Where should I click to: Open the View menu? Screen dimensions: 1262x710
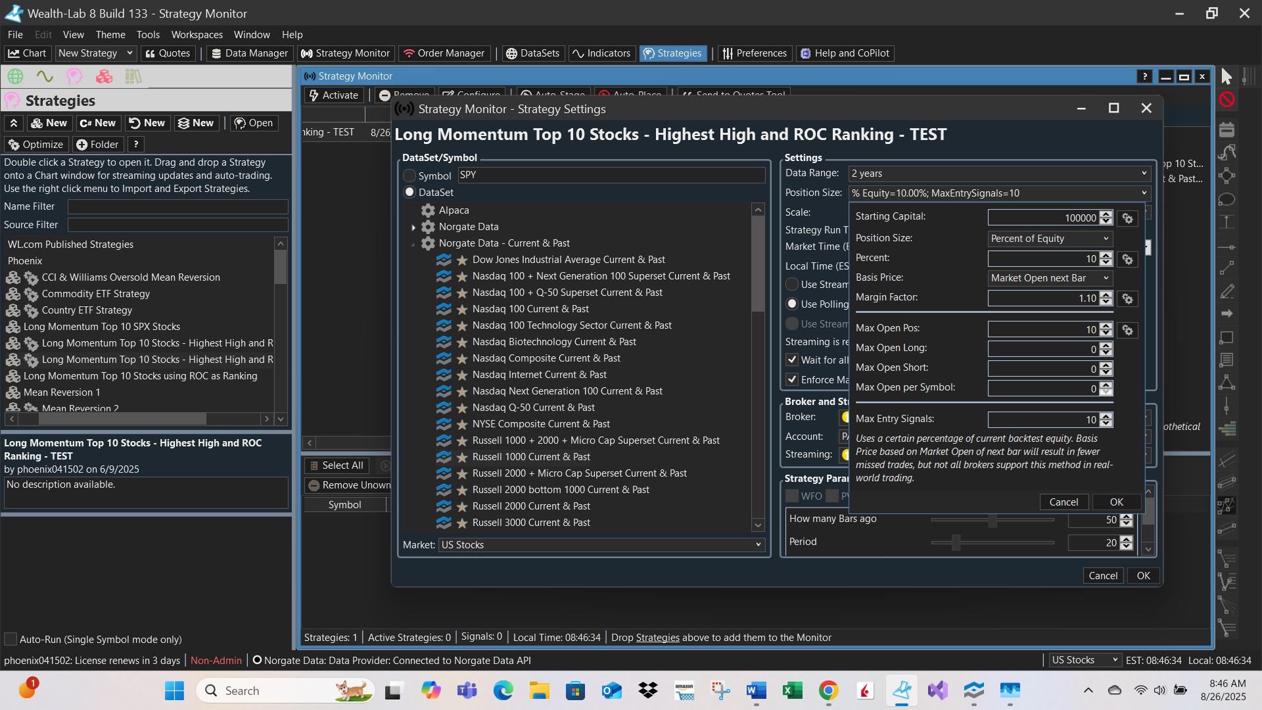point(73,35)
